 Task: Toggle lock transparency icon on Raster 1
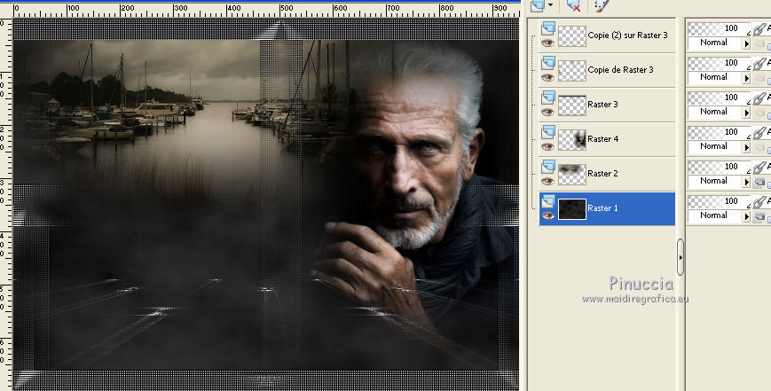(x=759, y=216)
